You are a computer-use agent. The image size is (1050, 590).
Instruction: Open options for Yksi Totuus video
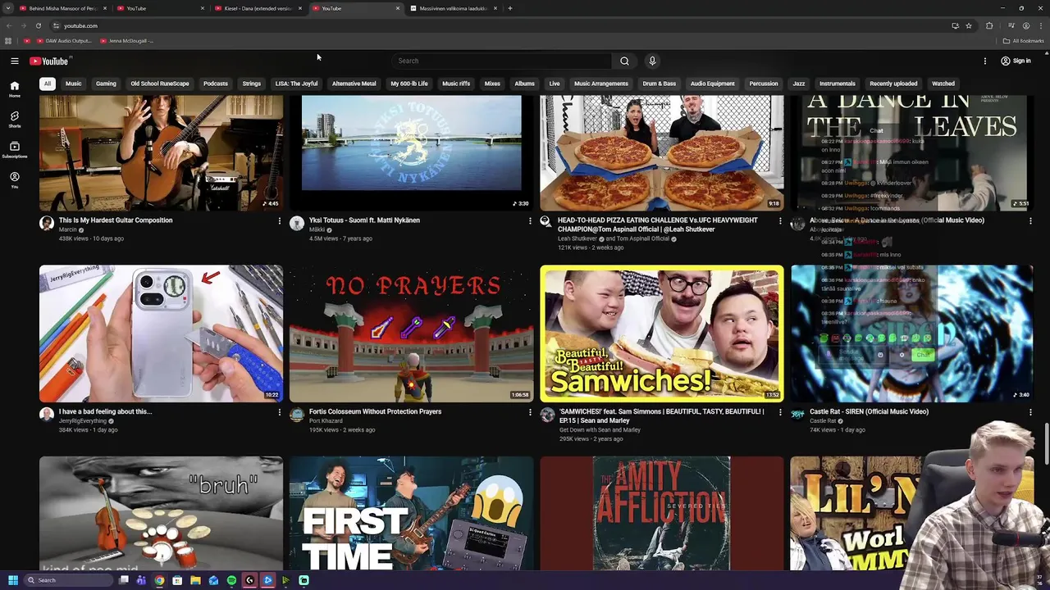click(529, 221)
